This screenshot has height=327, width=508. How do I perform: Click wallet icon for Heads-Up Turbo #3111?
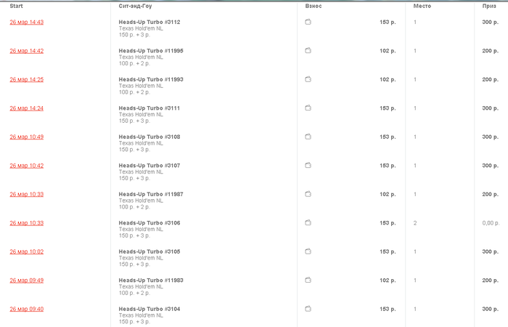pos(308,108)
